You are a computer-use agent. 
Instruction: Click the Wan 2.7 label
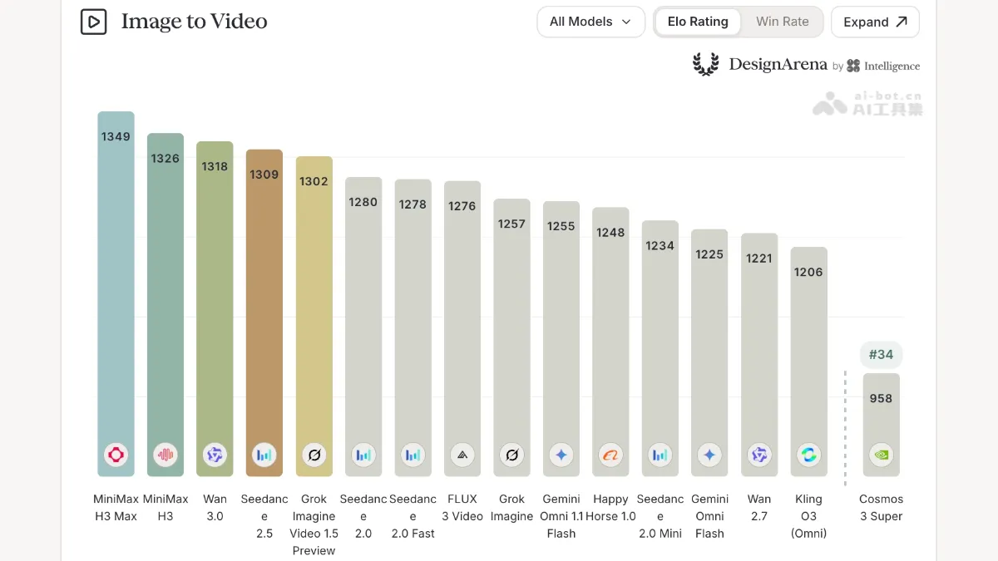pyautogui.click(x=759, y=508)
